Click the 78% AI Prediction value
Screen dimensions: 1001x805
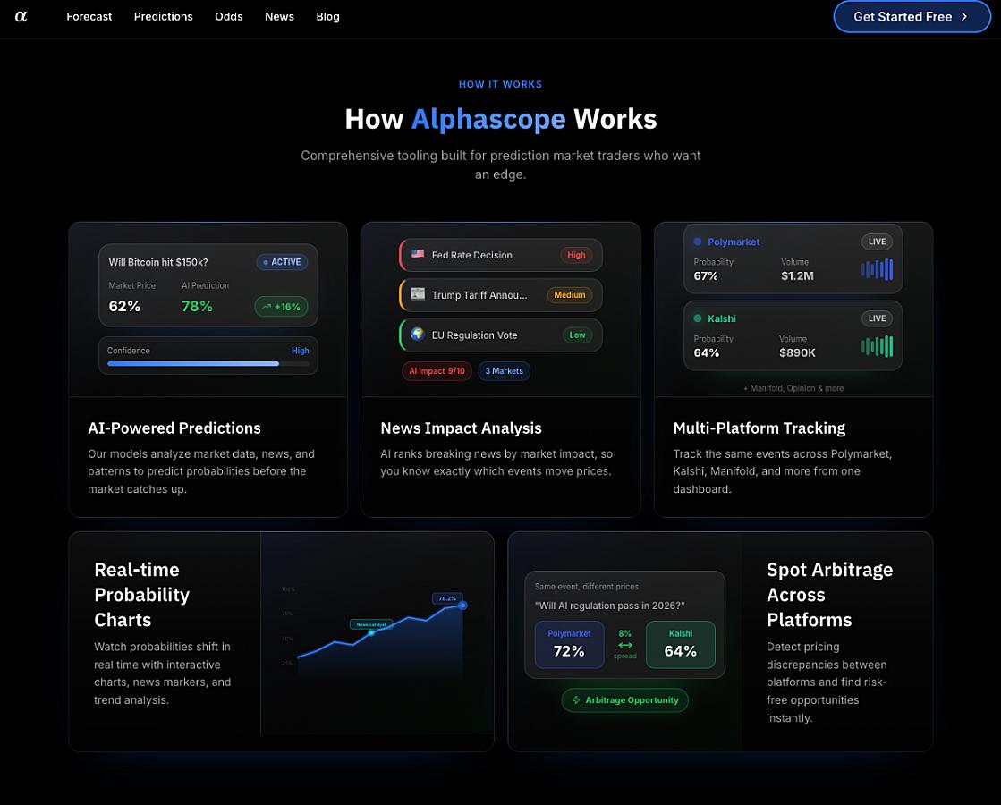pos(198,307)
